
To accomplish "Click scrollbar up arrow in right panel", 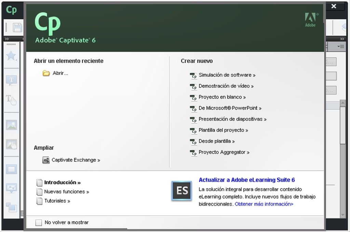I will (x=342, y=103).
